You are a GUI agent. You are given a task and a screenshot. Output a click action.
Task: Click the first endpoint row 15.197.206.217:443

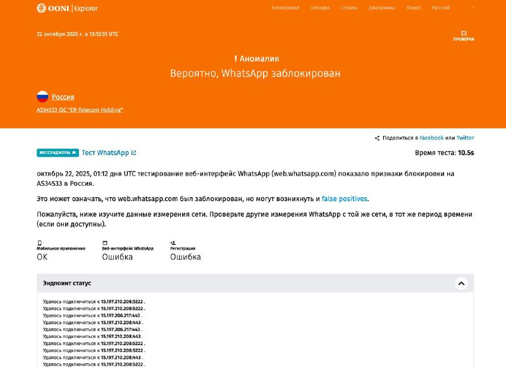(92, 315)
